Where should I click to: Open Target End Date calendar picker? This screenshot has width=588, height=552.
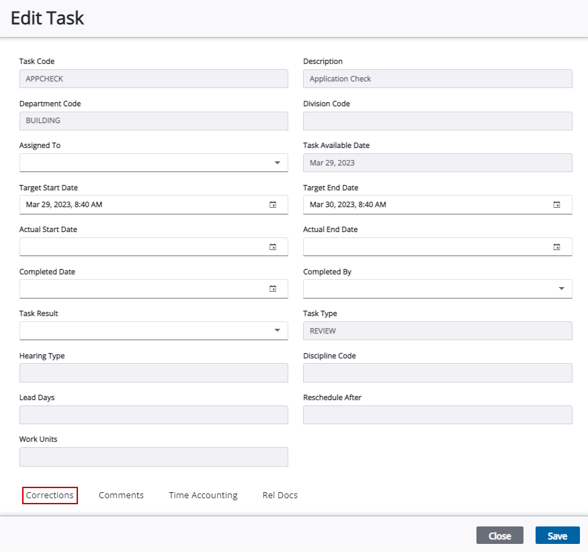(556, 204)
